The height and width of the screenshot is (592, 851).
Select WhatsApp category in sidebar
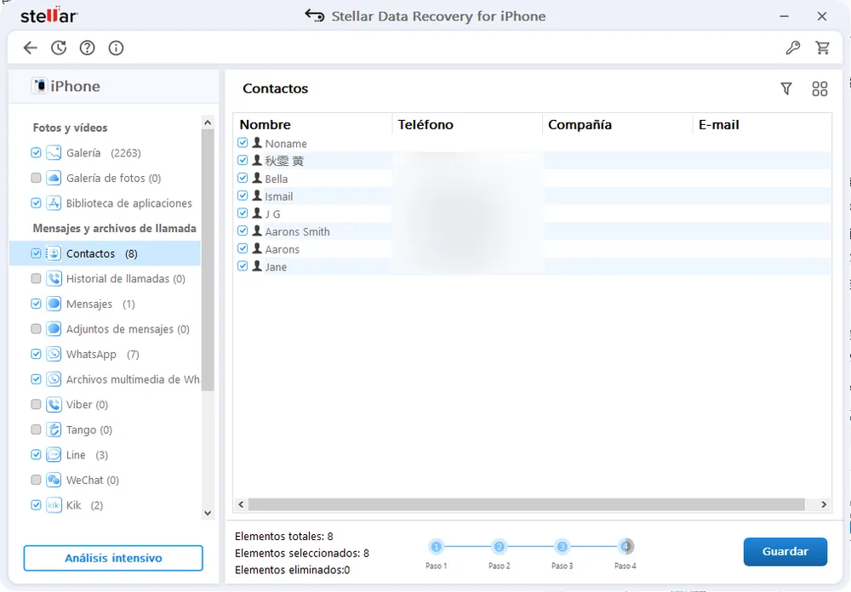click(91, 354)
